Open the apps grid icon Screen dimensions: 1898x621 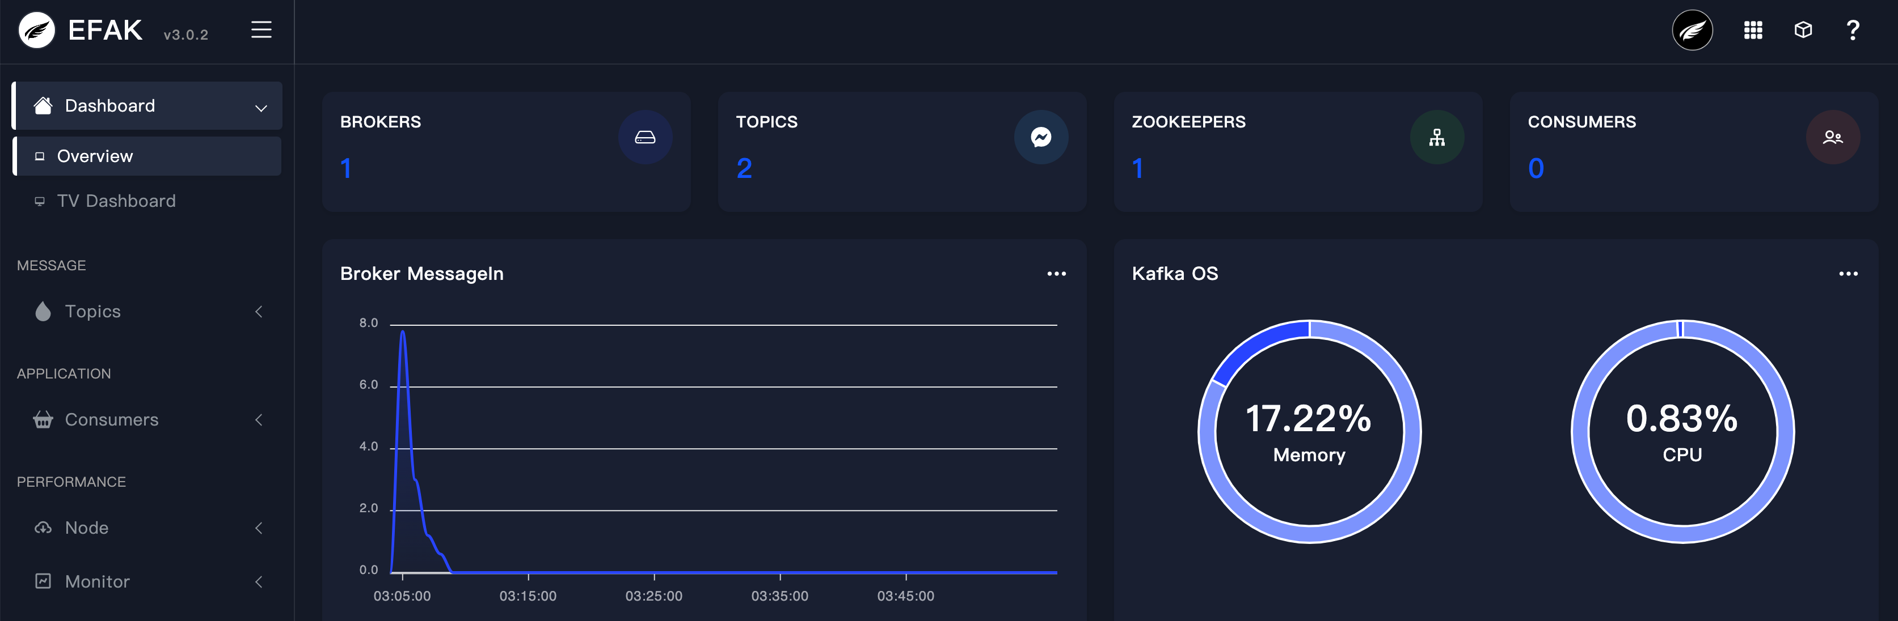click(1753, 30)
